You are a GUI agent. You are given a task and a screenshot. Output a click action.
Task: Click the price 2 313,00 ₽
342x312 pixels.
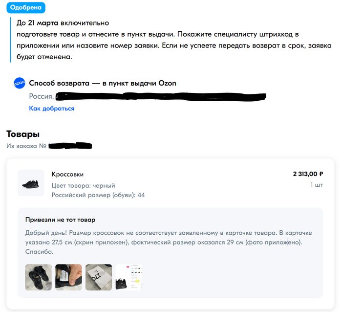coord(308,174)
